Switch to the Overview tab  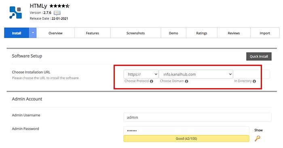[55, 33]
